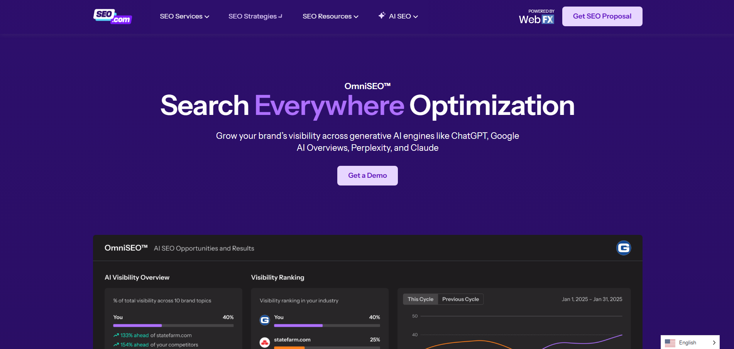
Task: Click the SEO.com logo
Action: (x=112, y=17)
